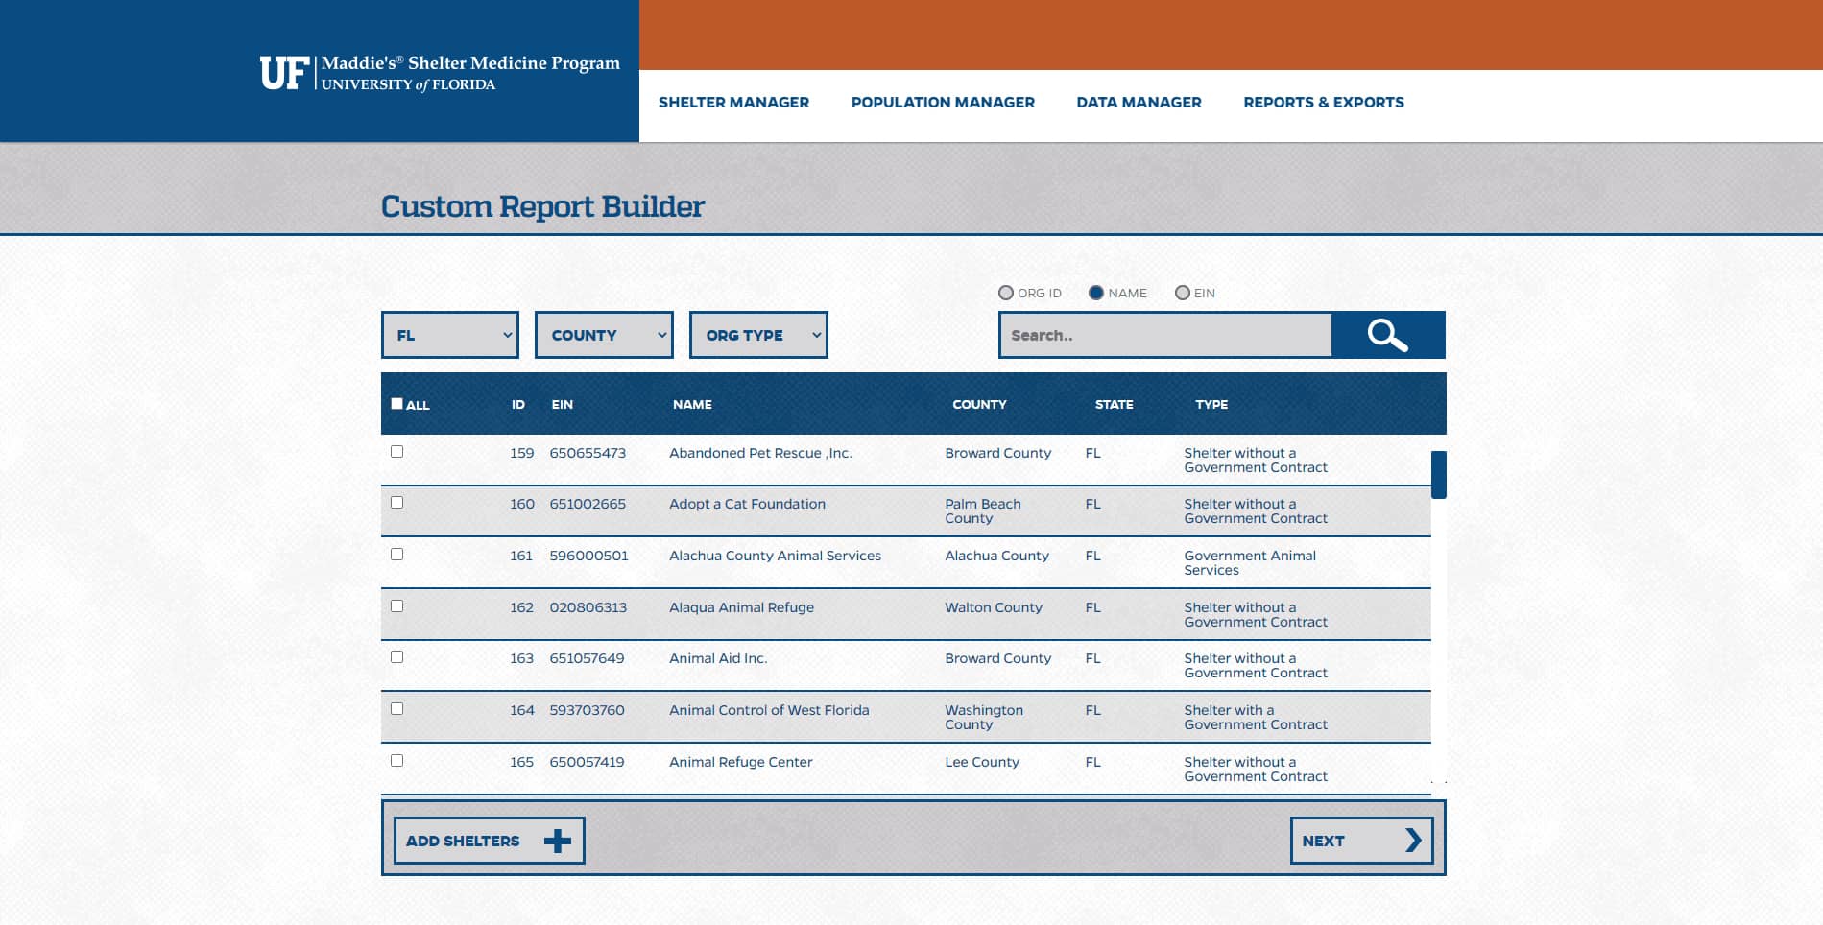The height and width of the screenshot is (925, 1823).
Task: Open the FL state dropdown
Action: point(450,335)
